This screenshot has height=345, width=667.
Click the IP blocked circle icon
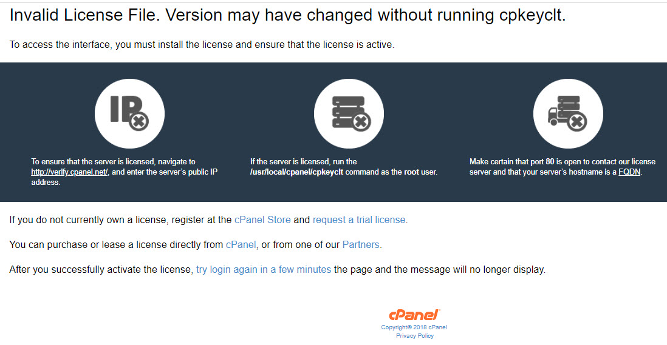coord(129,113)
